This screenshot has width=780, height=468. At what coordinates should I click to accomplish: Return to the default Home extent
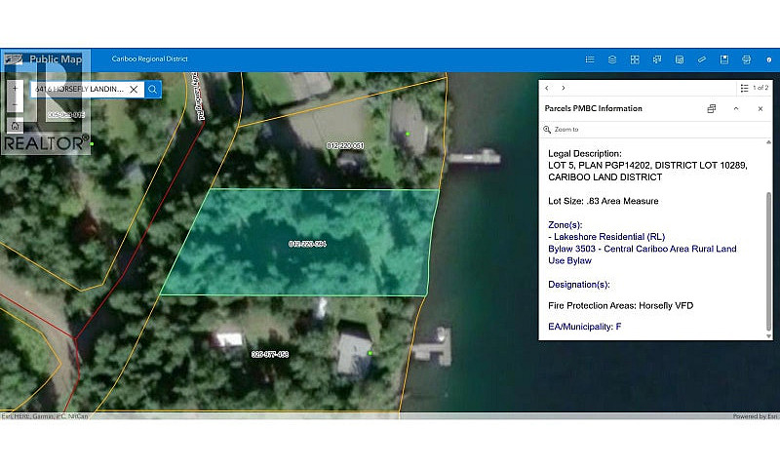pyautogui.click(x=15, y=126)
